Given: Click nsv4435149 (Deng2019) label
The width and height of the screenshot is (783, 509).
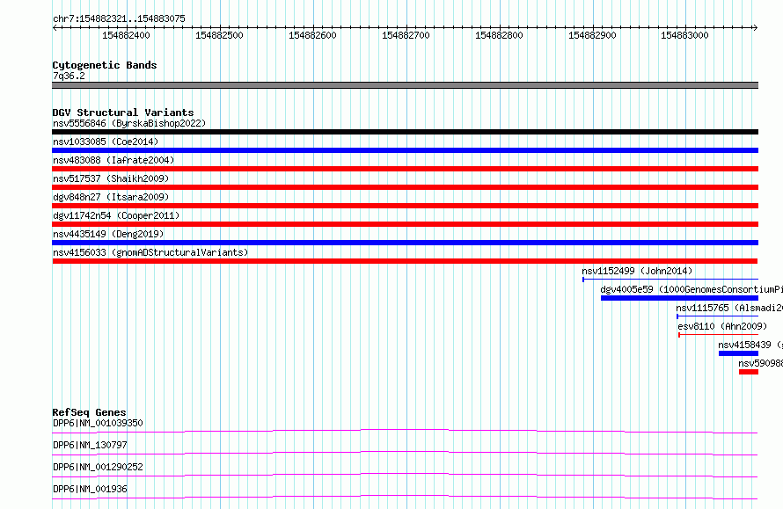Looking at the screenshot, I should (x=108, y=234).
